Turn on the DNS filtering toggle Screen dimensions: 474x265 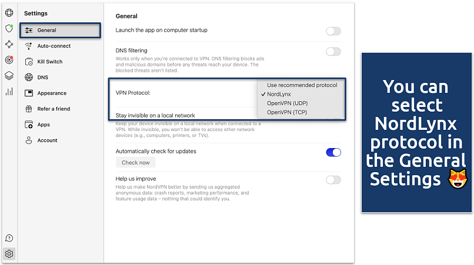tap(333, 52)
